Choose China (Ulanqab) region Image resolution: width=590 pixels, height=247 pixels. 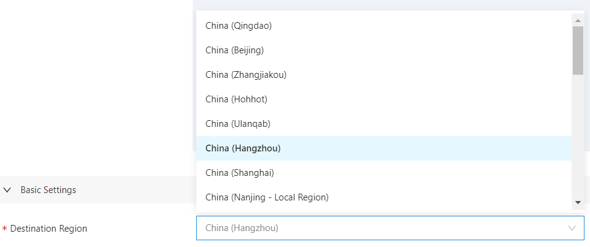238,124
